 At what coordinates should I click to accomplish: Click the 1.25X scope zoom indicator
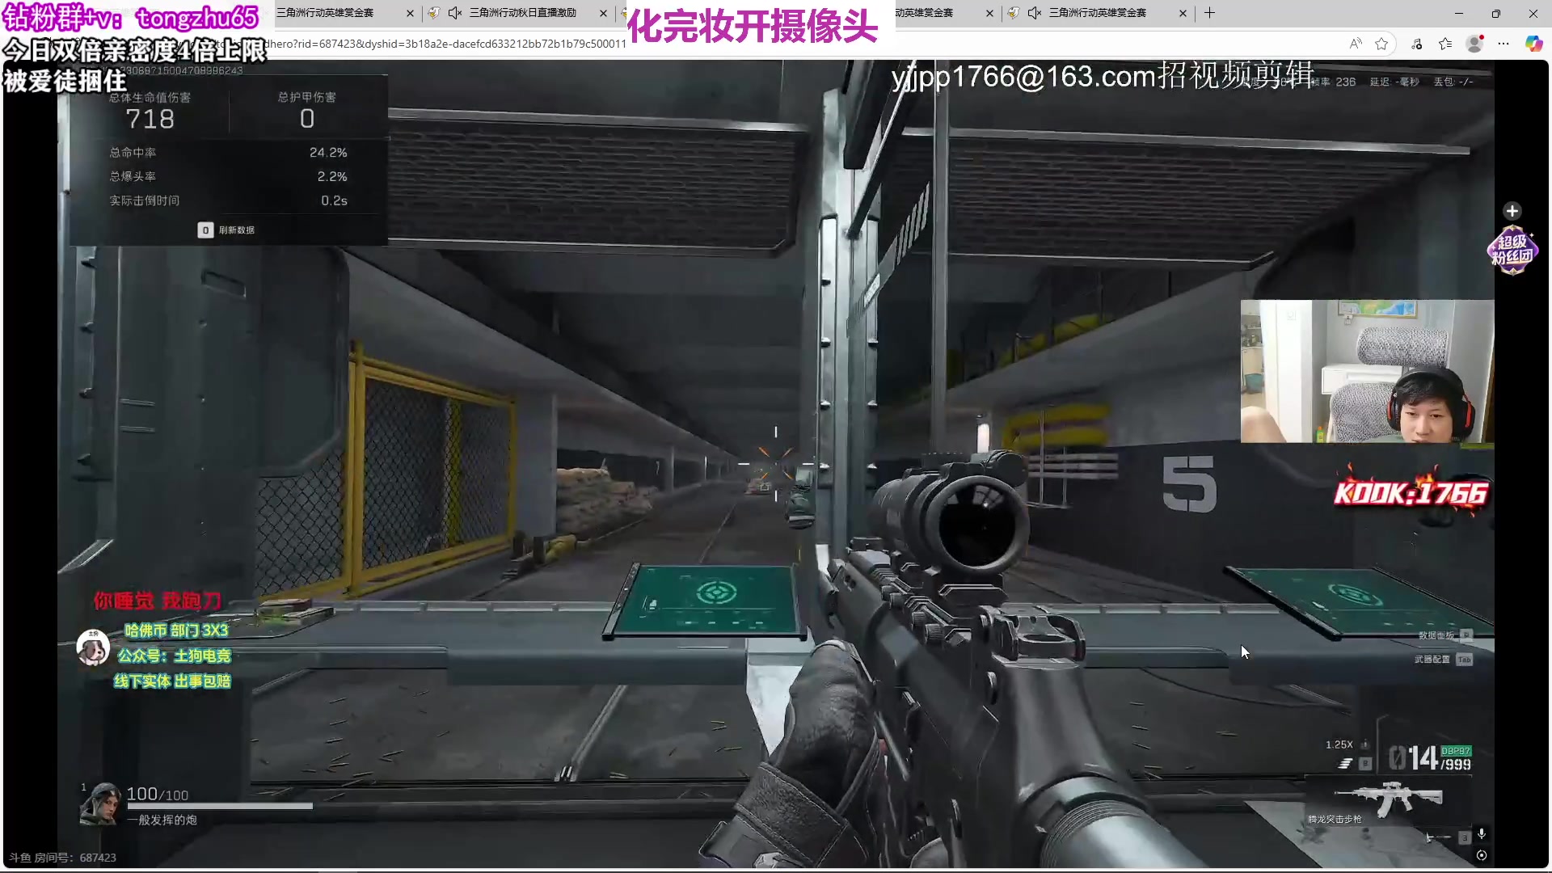tap(1339, 744)
